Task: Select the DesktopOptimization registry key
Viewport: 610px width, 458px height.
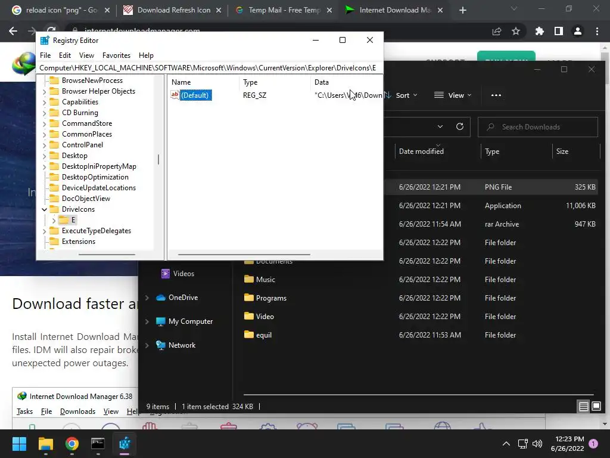Action: 95,177
